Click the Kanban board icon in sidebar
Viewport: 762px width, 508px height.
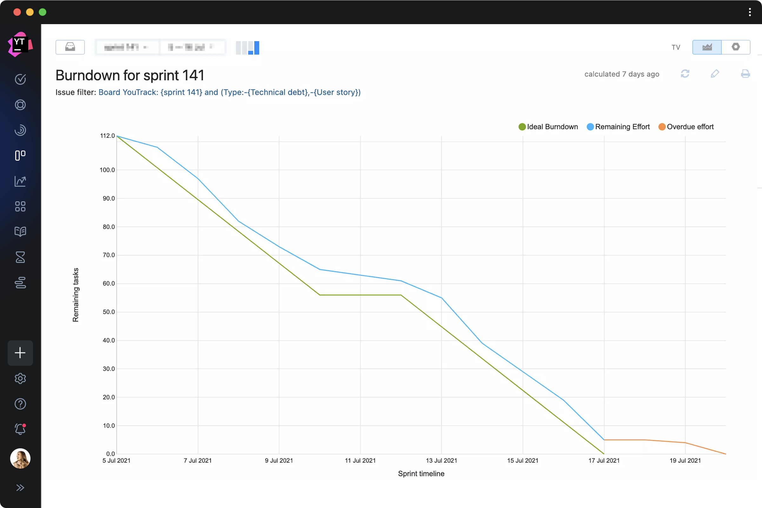[x=19, y=155]
